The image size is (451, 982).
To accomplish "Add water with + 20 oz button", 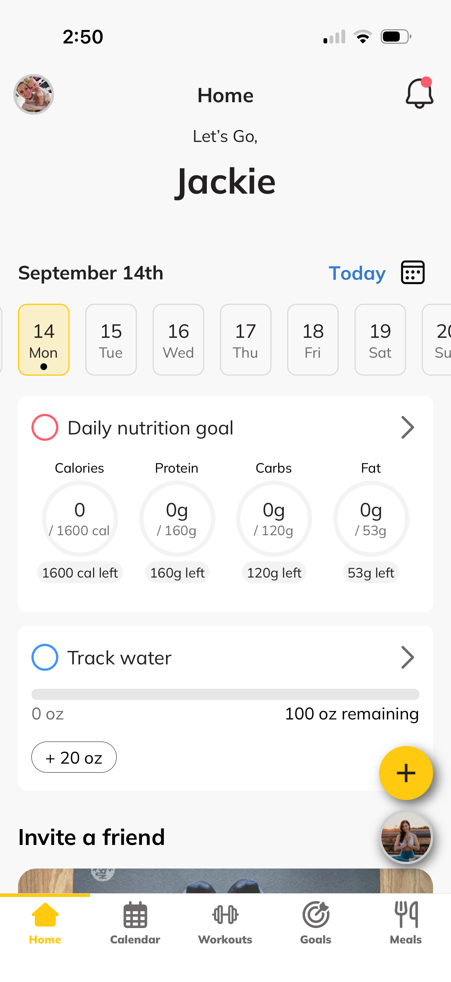I will coord(74,757).
